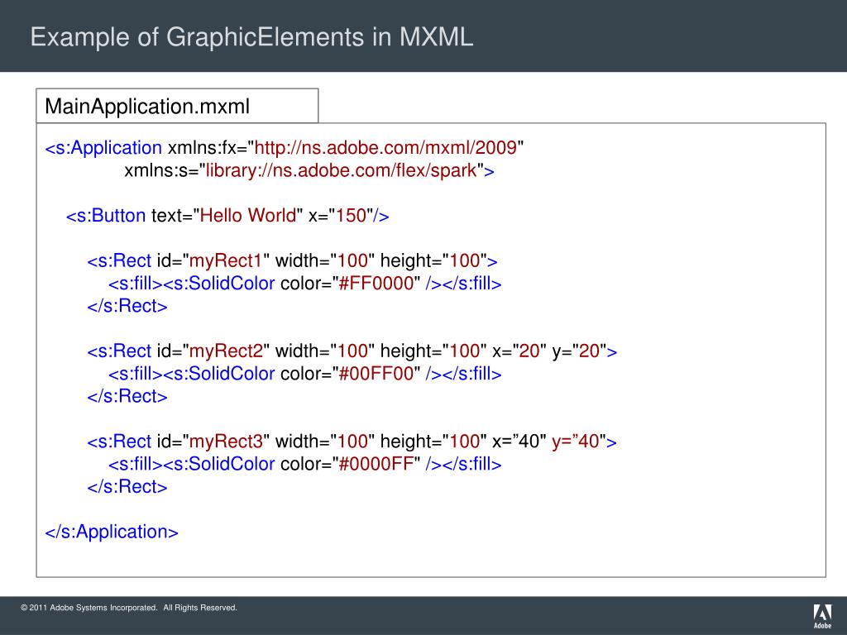The height and width of the screenshot is (635, 847).
Task: Select the #00FF00 green color value
Action: point(376,374)
